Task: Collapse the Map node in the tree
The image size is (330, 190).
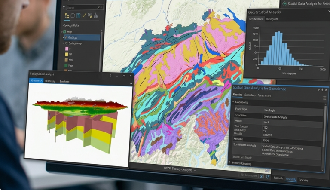Action: 62,32
